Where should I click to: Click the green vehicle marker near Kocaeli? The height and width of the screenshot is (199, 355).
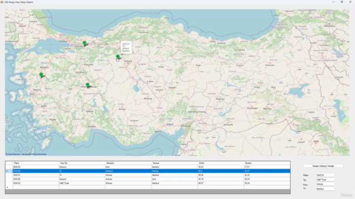tap(84, 43)
